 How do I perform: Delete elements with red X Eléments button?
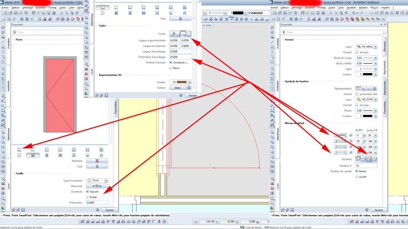[x=97, y=161]
